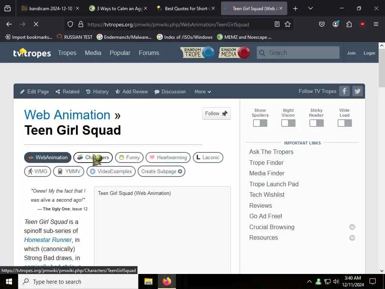Show hidden system tray icons chevron

point(309,281)
